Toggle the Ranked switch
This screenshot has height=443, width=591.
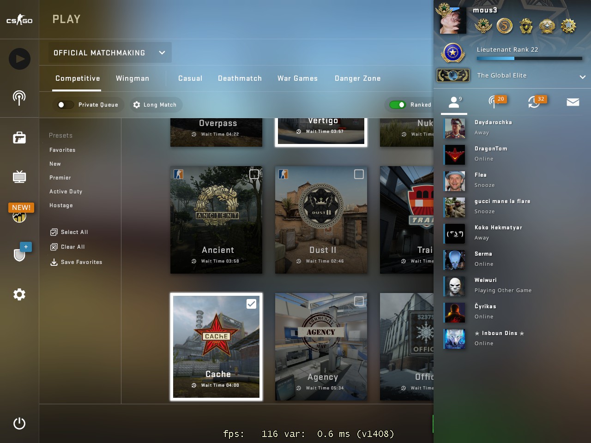(398, 105)
